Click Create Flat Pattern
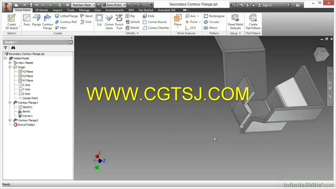This screenshot has width=336, height=189. pyautogui.click(x=253, y=22)
